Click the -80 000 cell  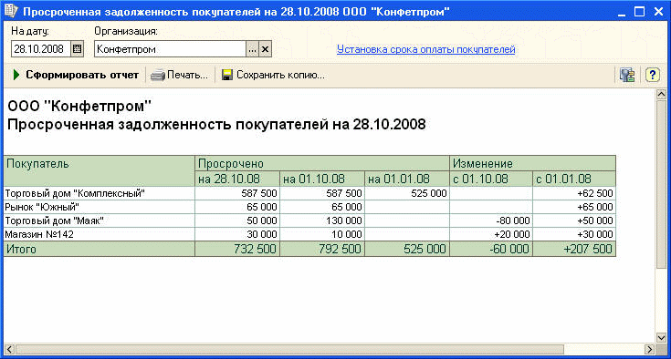pyautogui.click(x=491, y=221)
